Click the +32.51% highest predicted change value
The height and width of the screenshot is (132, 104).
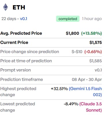59,89
